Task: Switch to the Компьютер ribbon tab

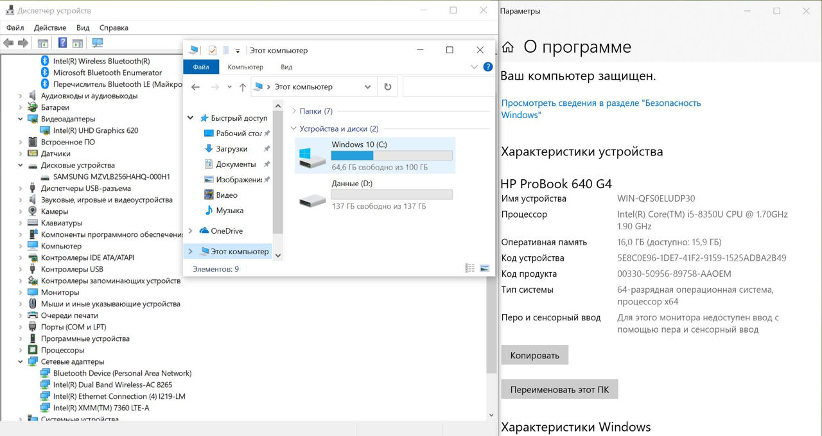Action: [x=245, y=67]
